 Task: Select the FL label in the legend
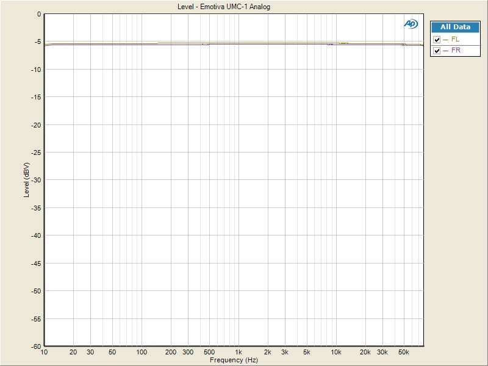tap(455, 40)
